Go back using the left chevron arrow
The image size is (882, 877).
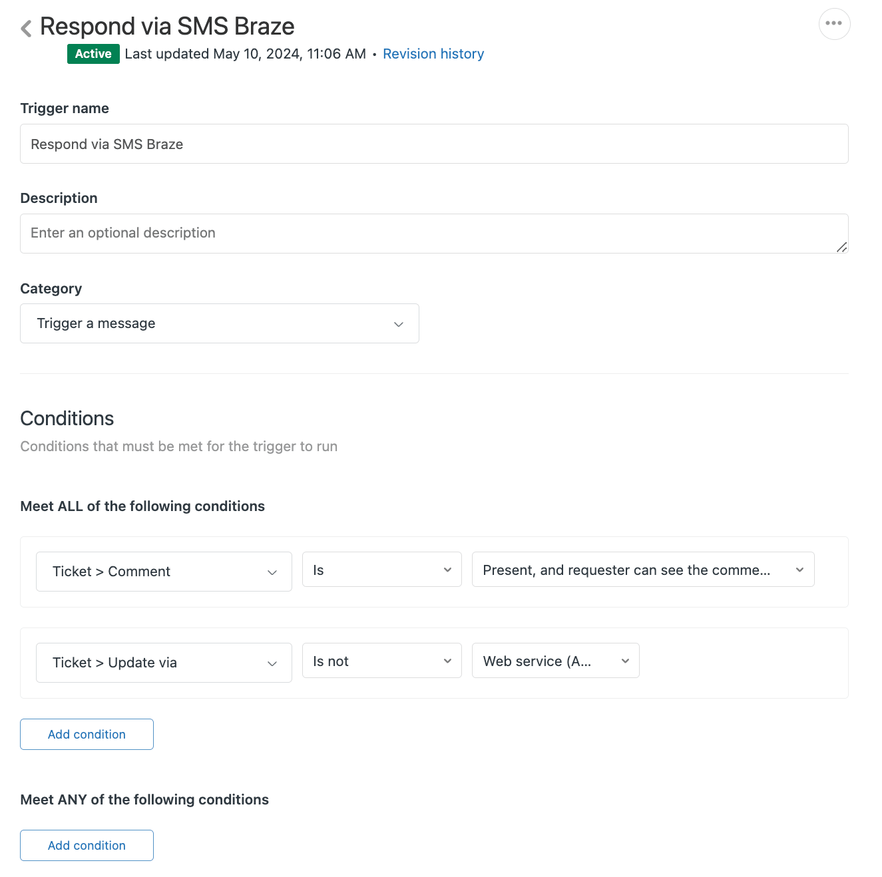tap(26, 29)
